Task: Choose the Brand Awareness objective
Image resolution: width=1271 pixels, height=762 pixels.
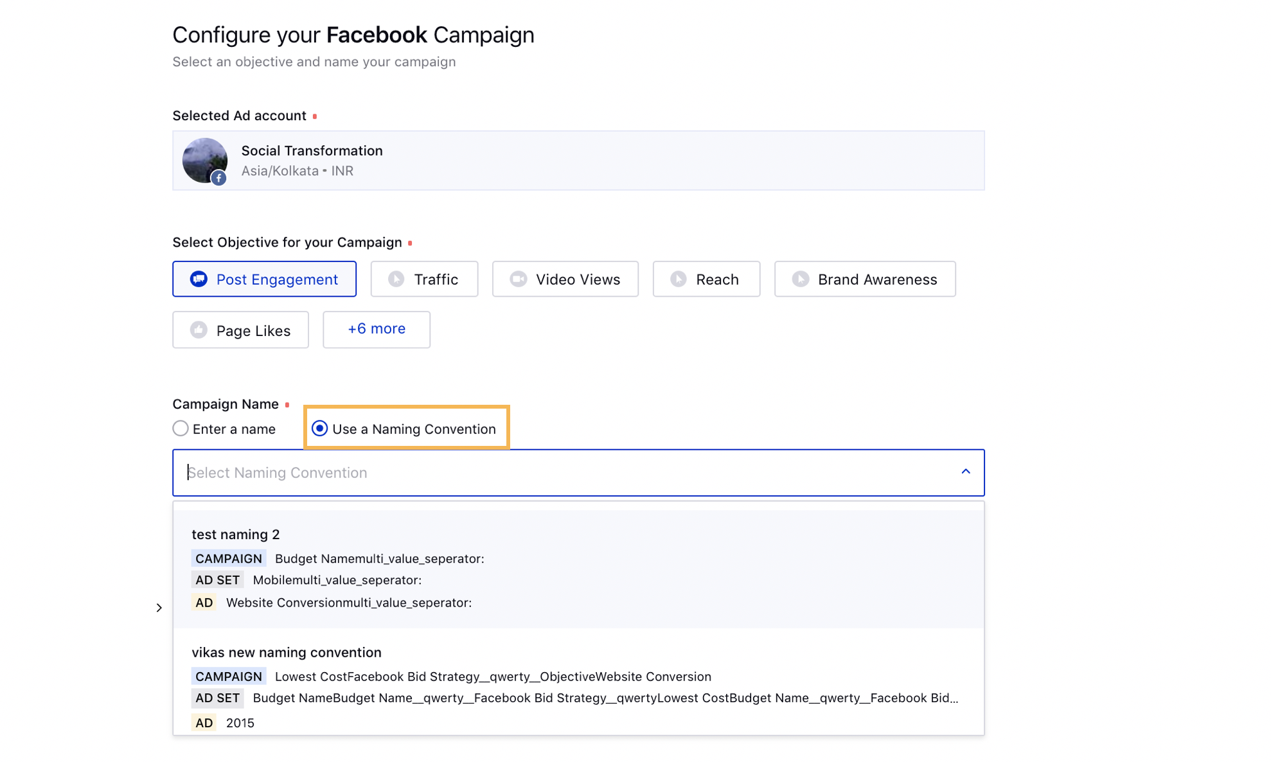Action: 865,279
